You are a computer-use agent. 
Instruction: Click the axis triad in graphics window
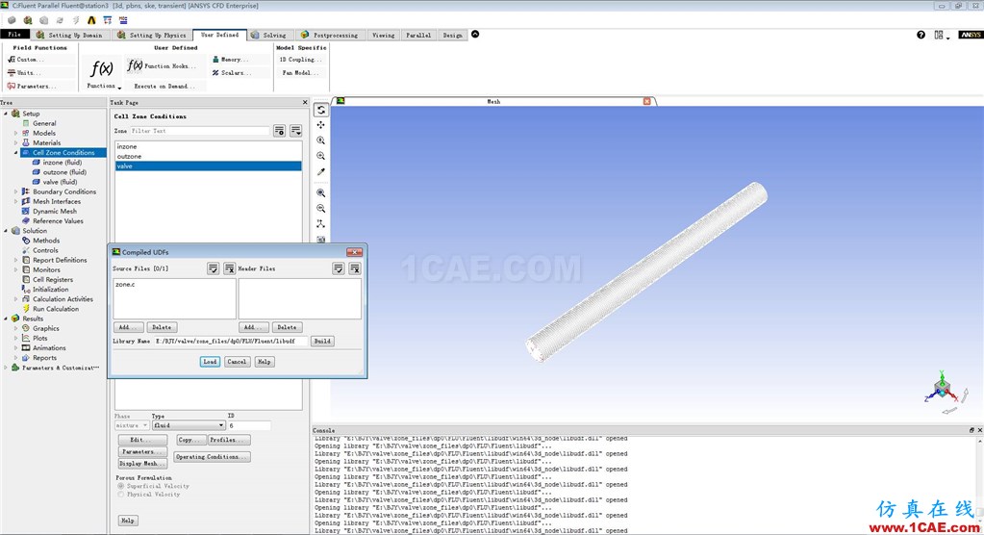point(942,388)
